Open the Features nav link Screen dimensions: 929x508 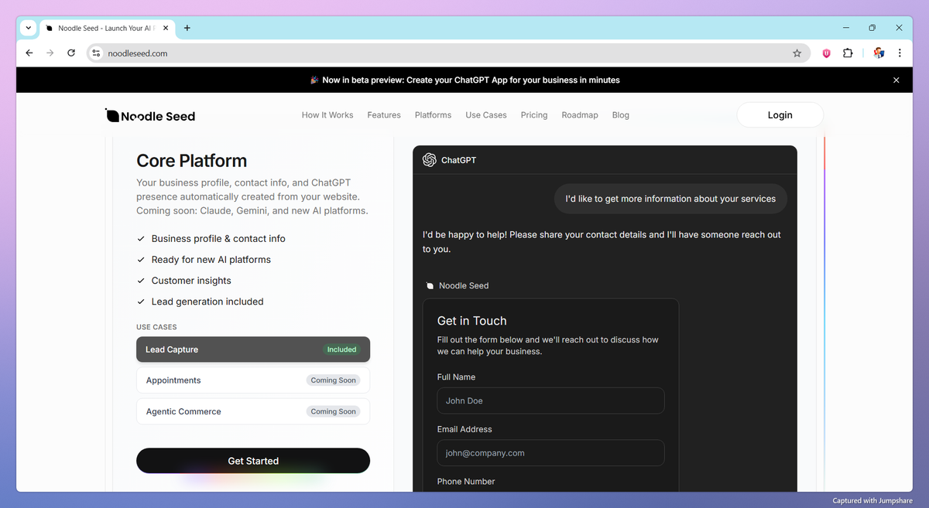[384, 115]
